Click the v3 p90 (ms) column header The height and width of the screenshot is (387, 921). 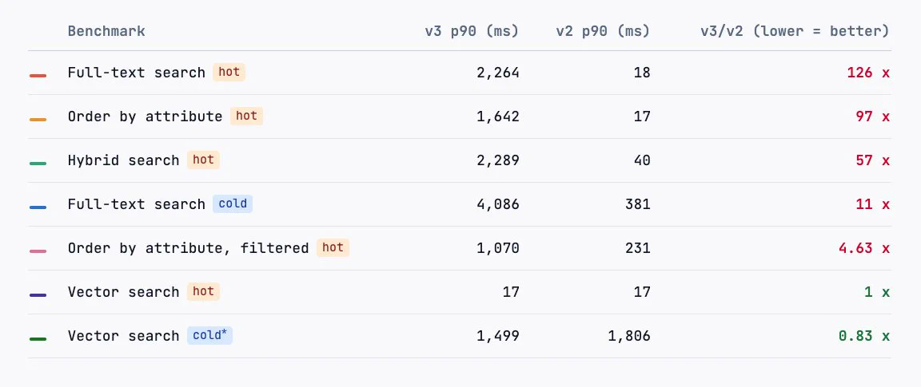pos(472,31)
